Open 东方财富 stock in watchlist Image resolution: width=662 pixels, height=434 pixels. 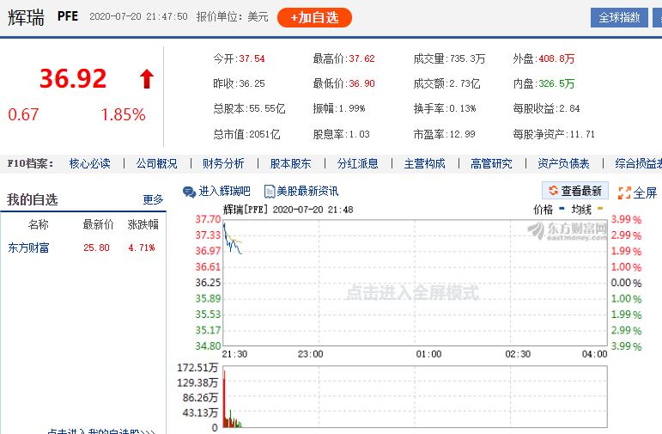28,248
